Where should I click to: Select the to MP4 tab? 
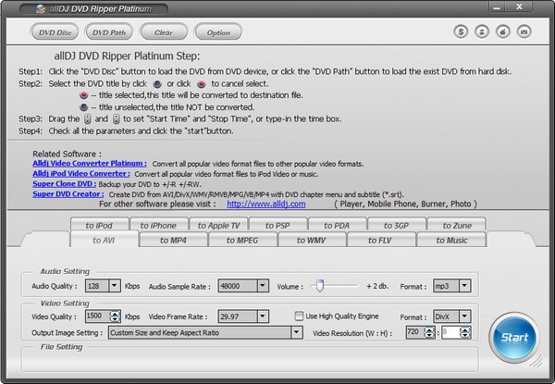(x=172, y=241)
